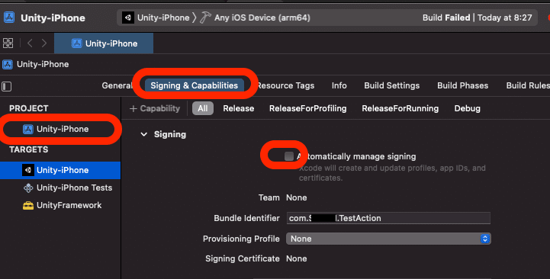Image resolution: width=550 pixels, height=279 pixels.
Task: Click the Bundle Identifier text field
Action: pyautogui.click(x=388, y=218)
